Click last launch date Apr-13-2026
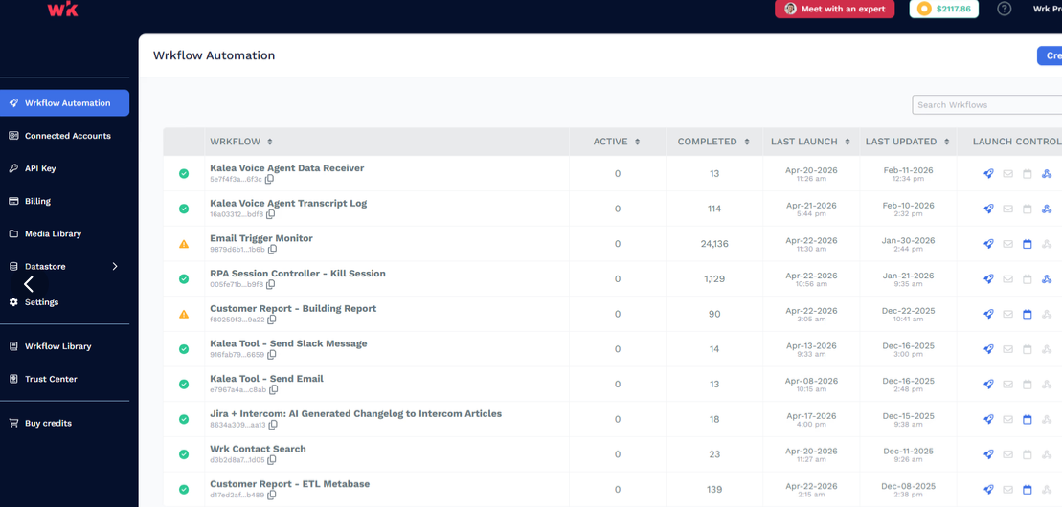Screen dimensions: 1062x507 [811, 345]
